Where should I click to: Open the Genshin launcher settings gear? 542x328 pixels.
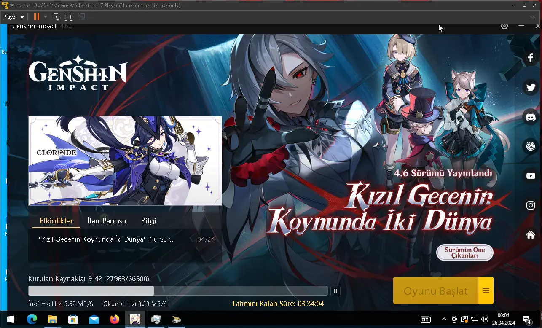pyautogui.click(x=504, y=26)
